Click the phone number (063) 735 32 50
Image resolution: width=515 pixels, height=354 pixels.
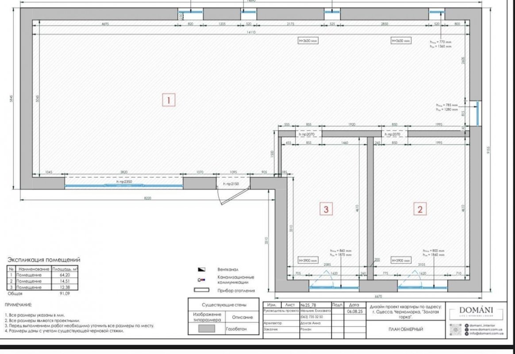(312, 317)
